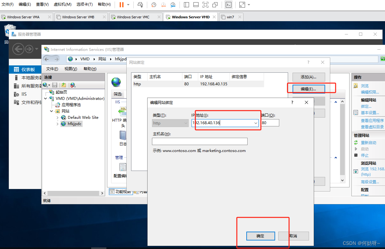The image size is (385, 249).
Task: Open the snapshot manager wrench icon
Action: click(173, 5)
